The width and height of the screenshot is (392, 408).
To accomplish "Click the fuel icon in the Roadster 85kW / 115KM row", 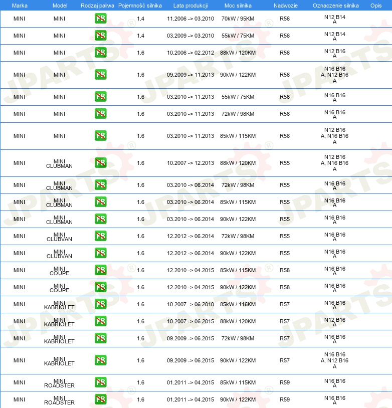I will 100,382.
